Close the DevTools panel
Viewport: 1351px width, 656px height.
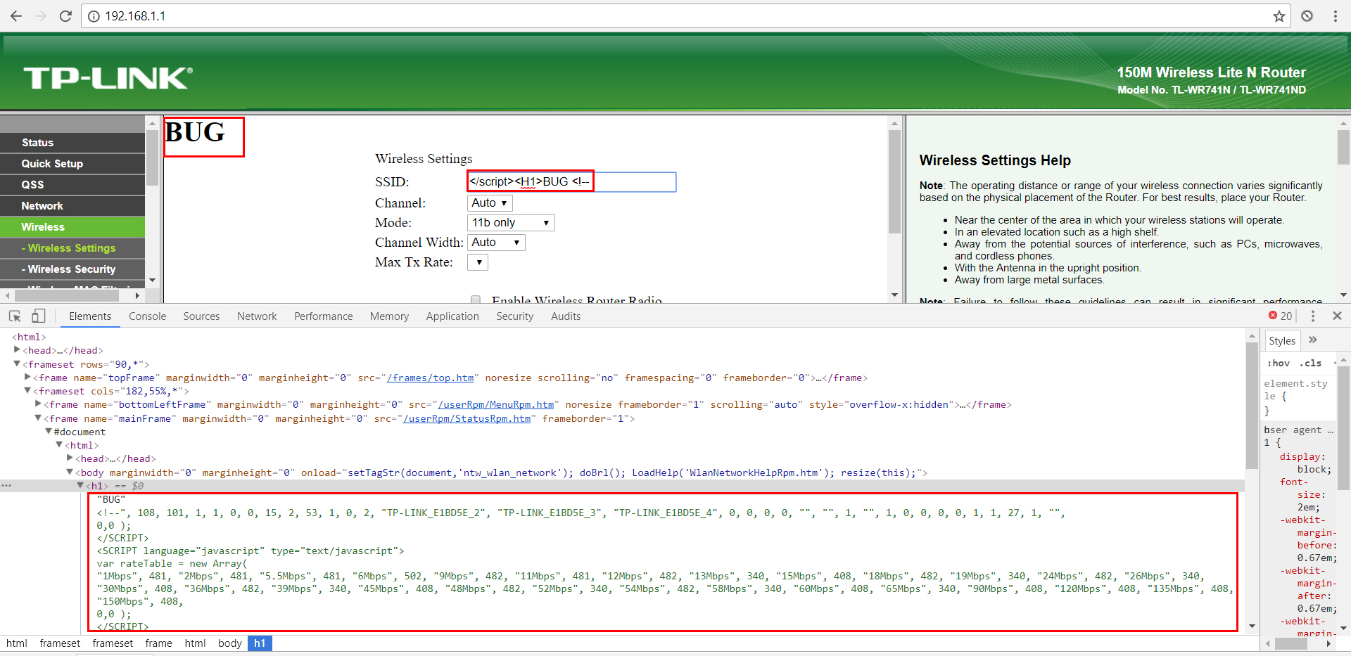point(1337,316)
